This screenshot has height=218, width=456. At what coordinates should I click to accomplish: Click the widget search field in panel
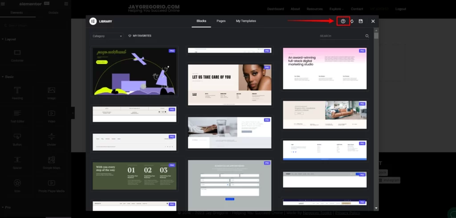(x=36, y=25)
